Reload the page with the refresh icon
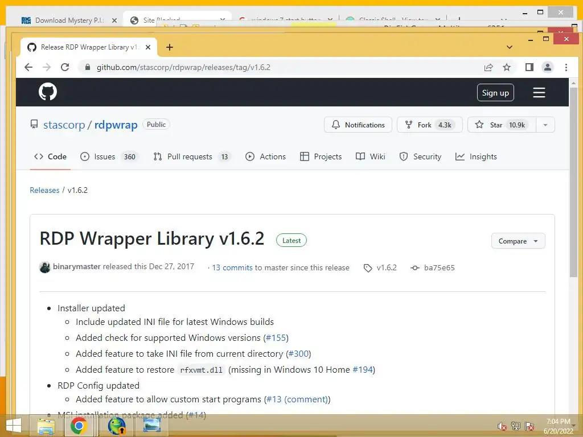583x437 pixels. [65, 67]
